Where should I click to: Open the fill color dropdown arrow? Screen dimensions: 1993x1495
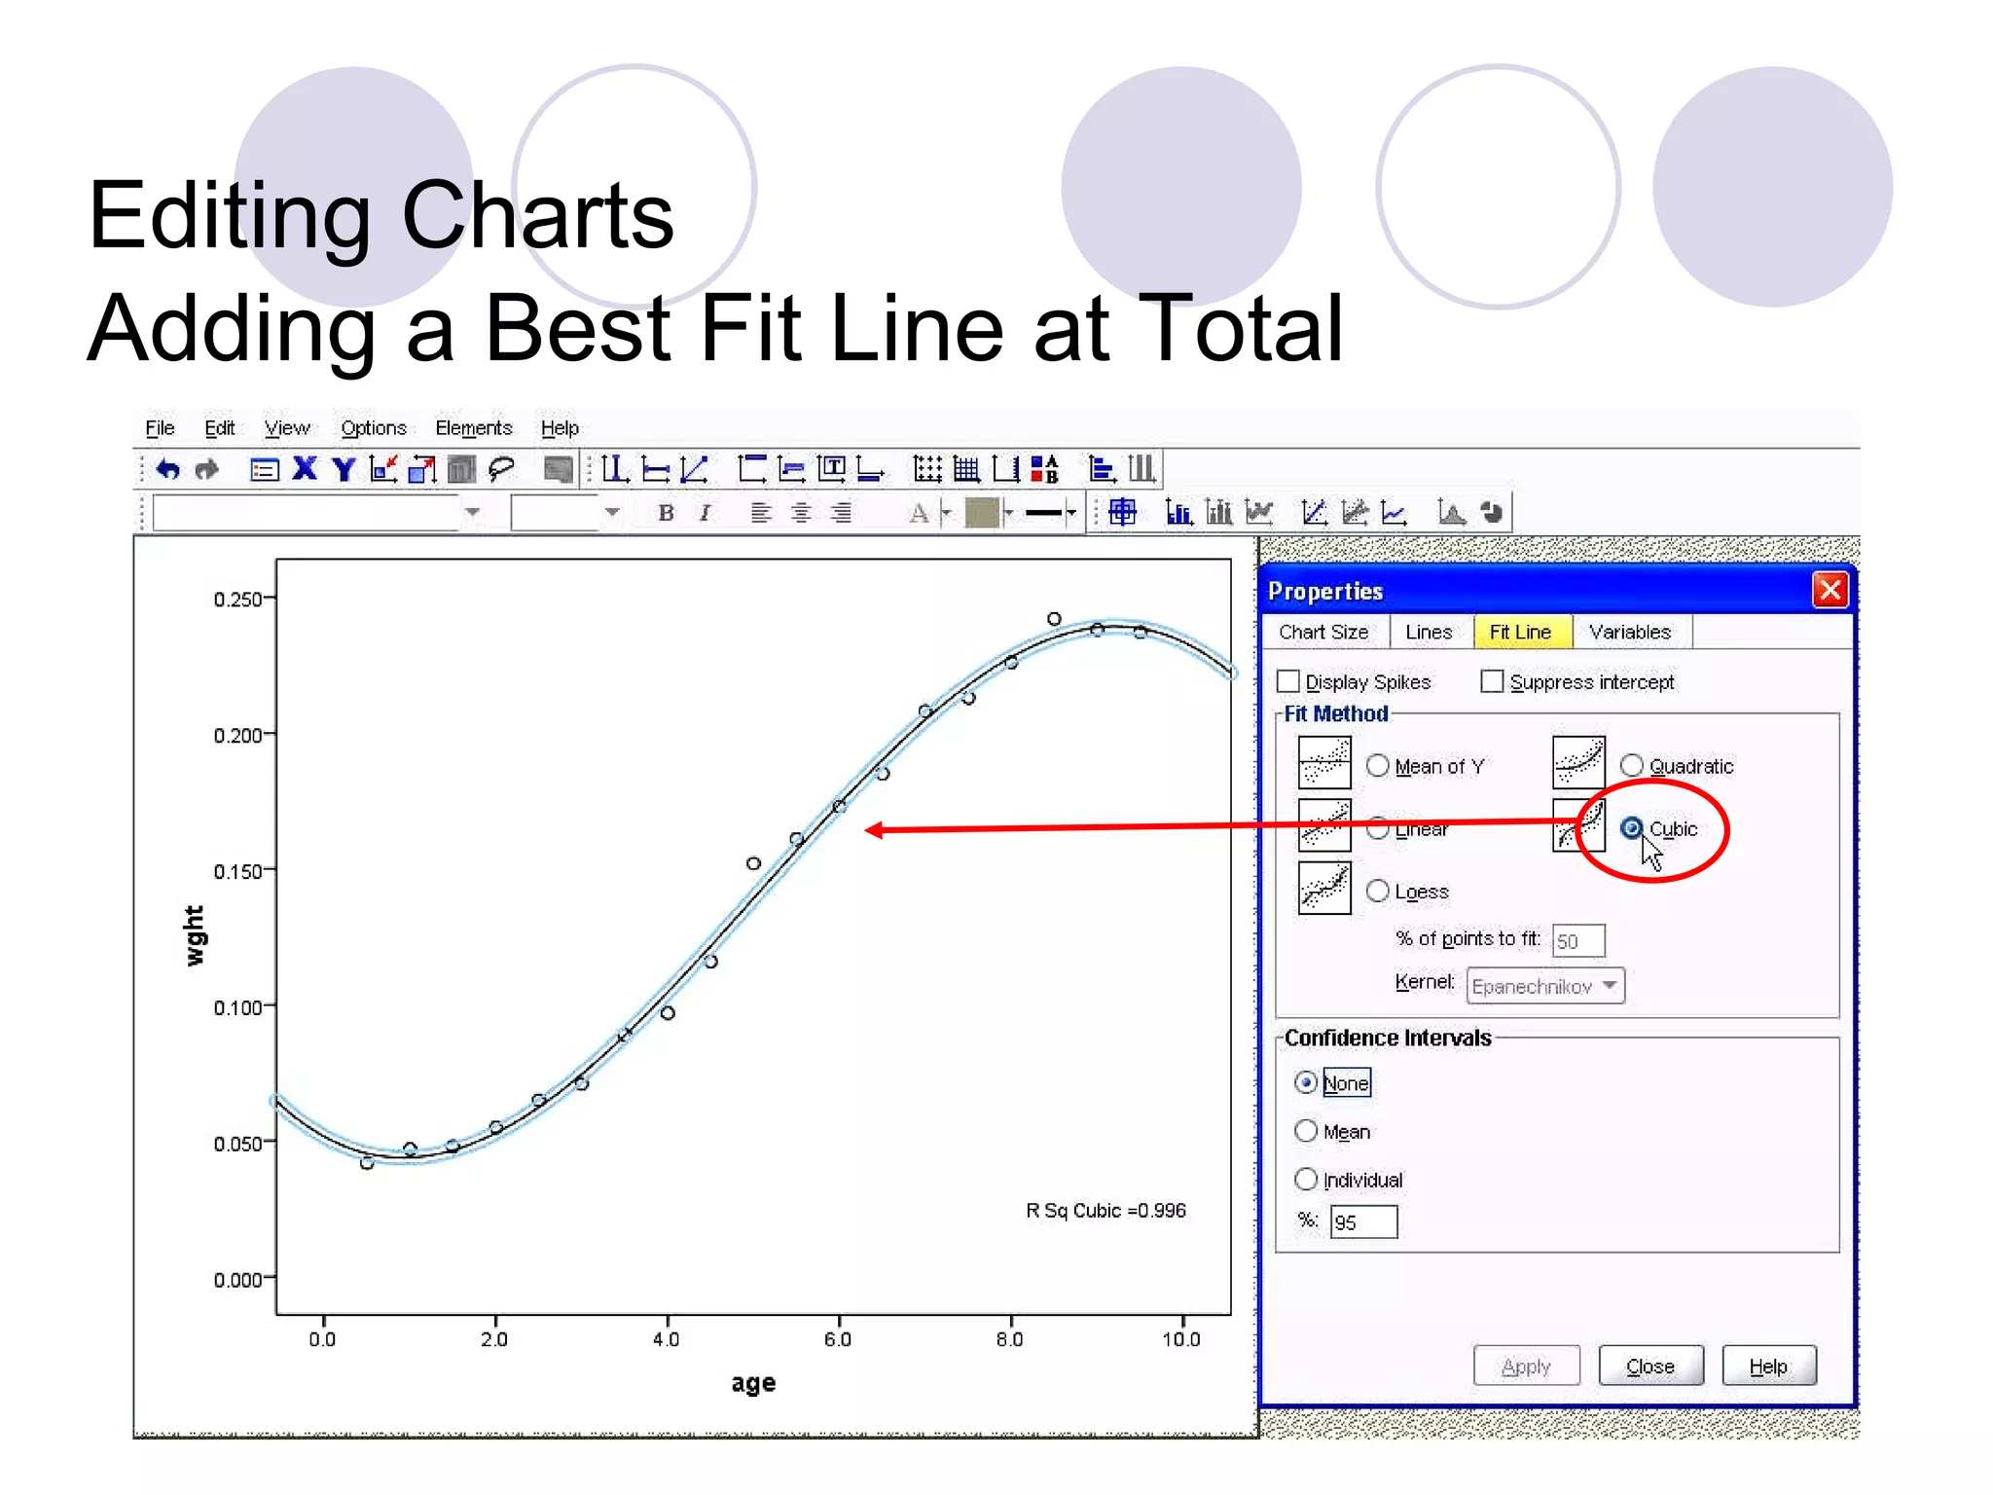(x=1009, y=512)
